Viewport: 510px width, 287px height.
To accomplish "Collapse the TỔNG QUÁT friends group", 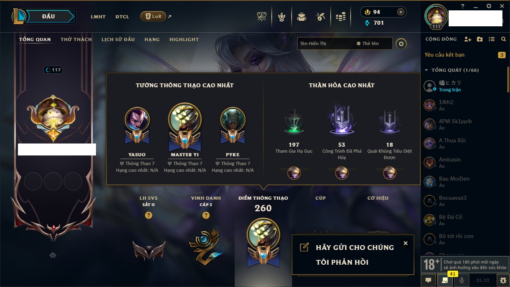I will [426, 70].
